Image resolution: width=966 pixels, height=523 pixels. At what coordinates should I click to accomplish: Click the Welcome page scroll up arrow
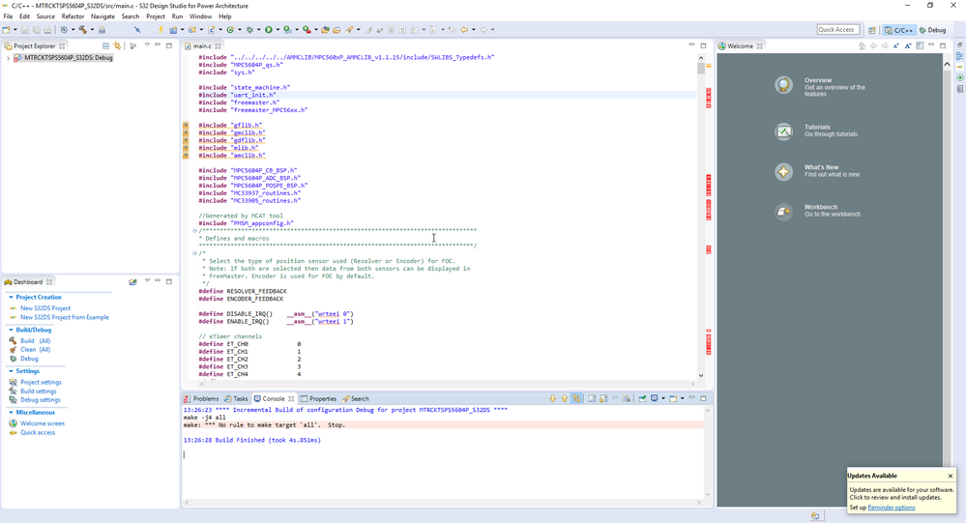pos(947,64)
